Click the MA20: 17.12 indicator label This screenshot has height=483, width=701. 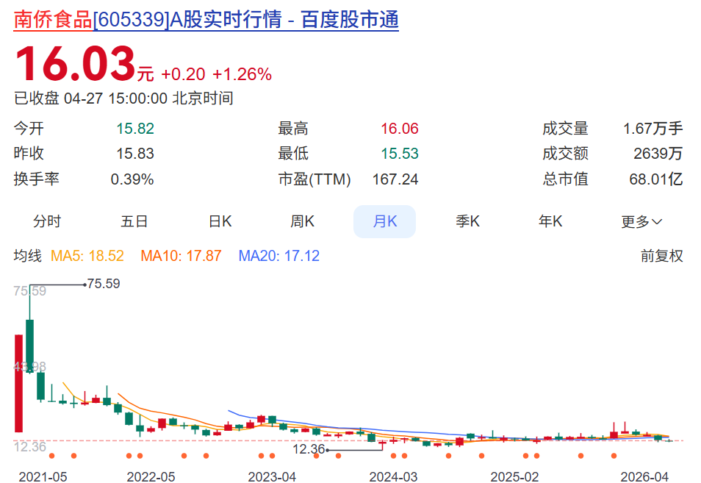[x=279, y=256]
